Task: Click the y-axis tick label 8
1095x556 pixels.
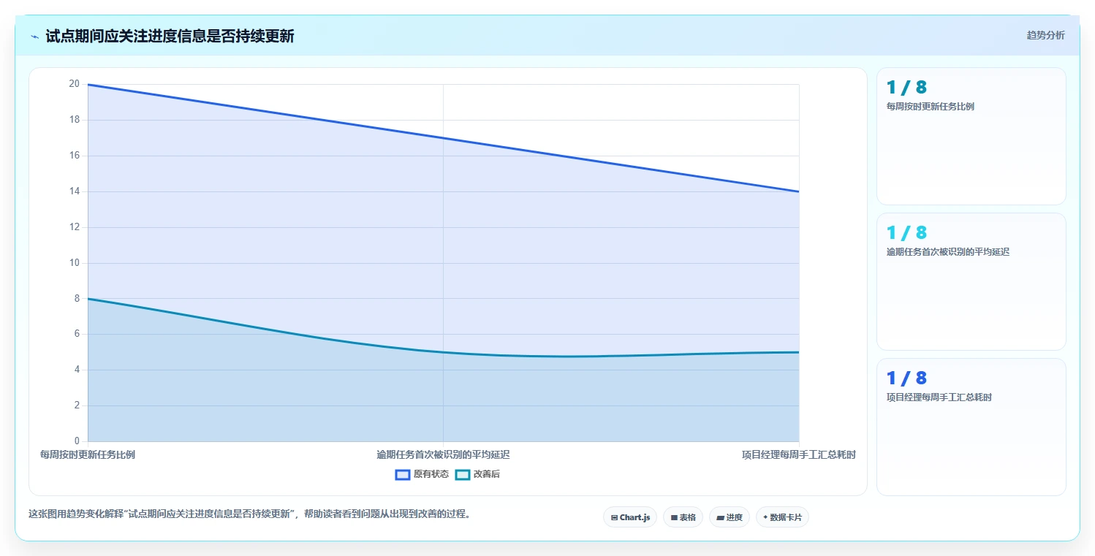Action: coord(77,298)
